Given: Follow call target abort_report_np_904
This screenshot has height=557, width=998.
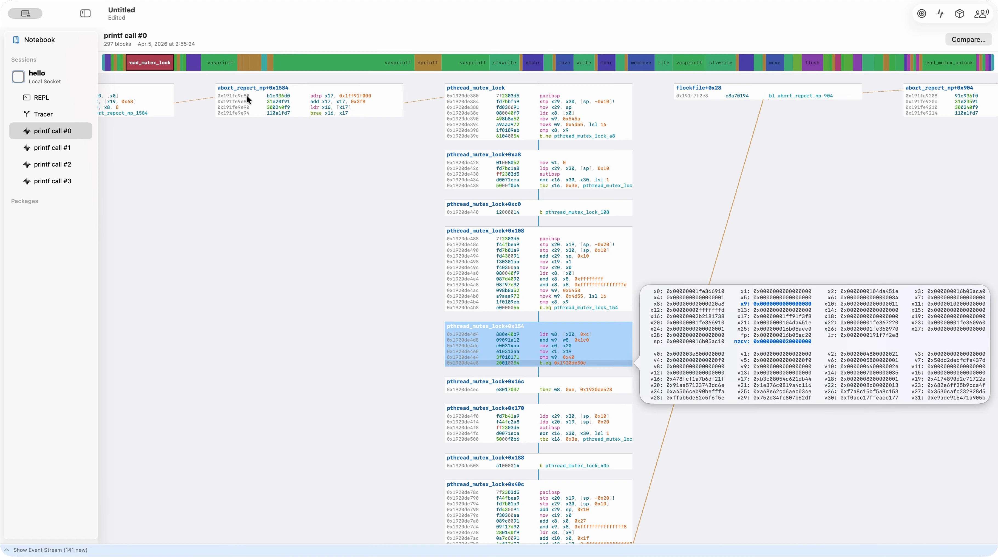Looking at the screenshot, I should pyautogui.click(x=805, y=96).
